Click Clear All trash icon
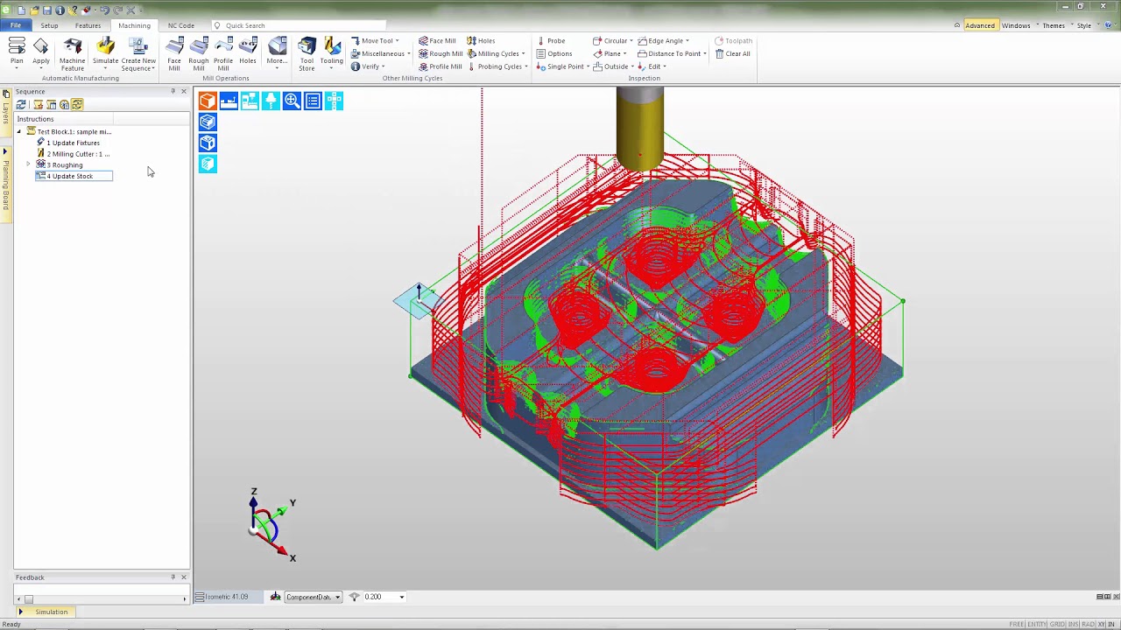This screenshot has height=630, width=1121. pyautogui.click(x=733, y=53)
